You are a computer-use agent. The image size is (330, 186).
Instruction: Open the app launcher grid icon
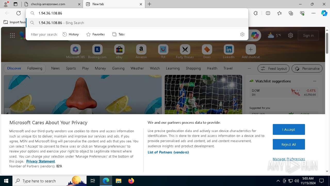[x=12, y=35]
